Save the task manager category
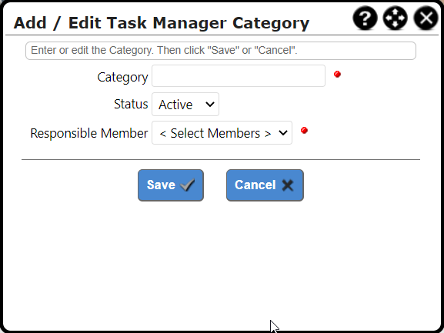 [171, 185]
